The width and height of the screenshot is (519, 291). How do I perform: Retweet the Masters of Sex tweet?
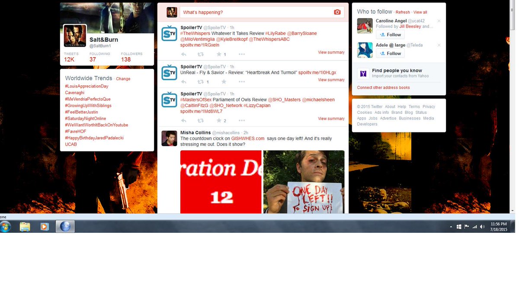point(201,121)
